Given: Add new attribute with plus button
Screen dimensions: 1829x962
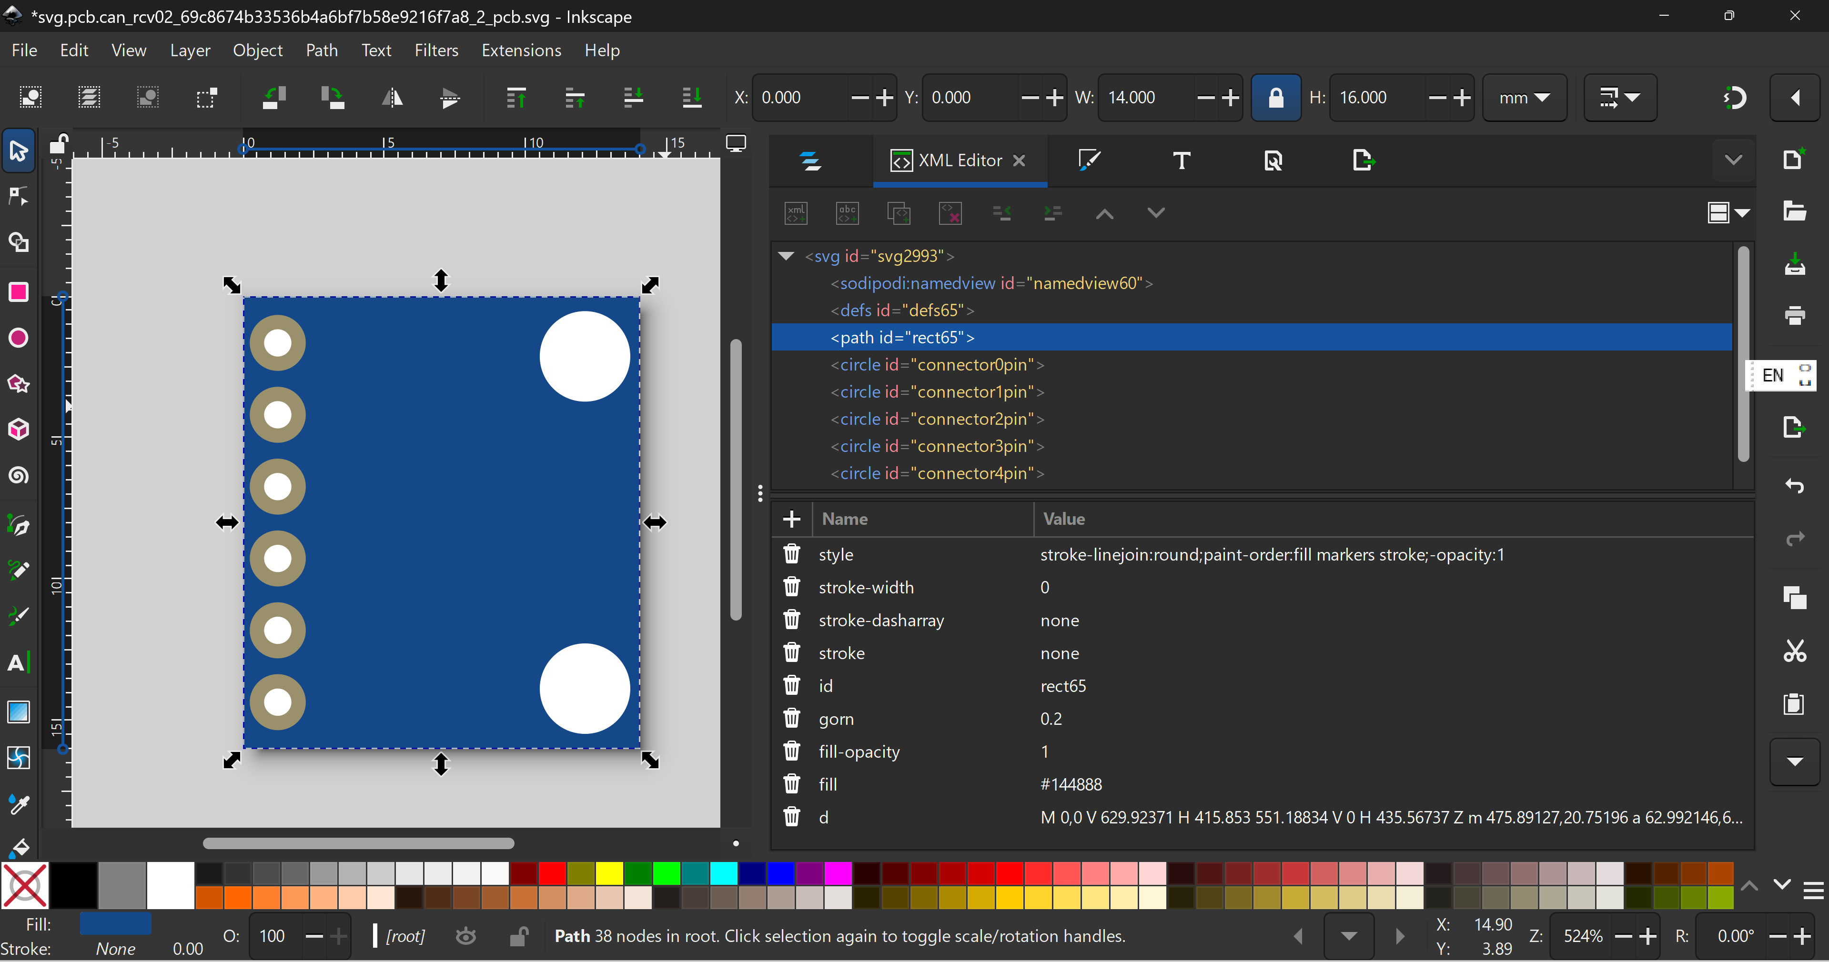Looking at the screenshot, I should 792,519.
